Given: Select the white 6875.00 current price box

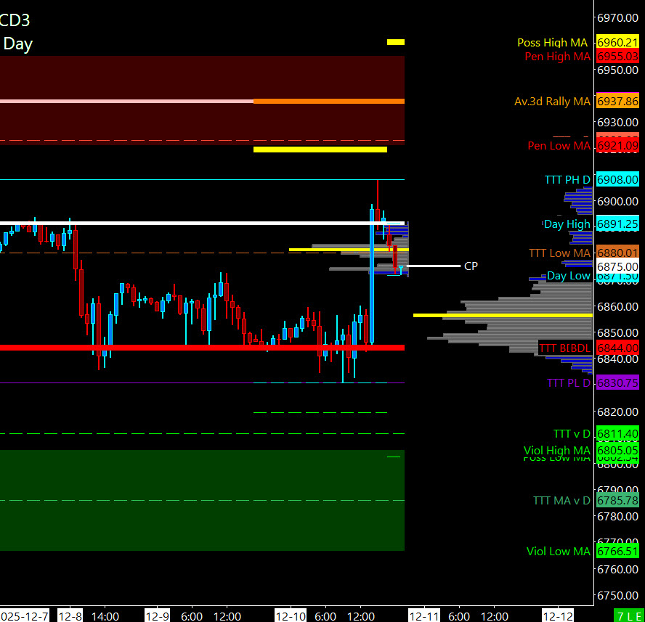Looking at the screenshot, I should coord(617,266).
